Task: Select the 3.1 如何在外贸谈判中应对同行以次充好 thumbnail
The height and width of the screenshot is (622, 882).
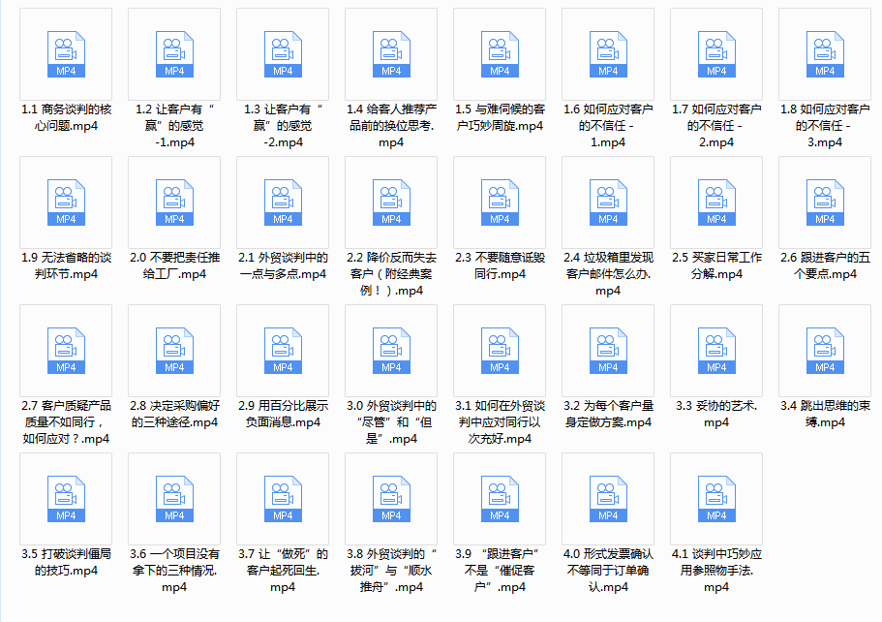Action: [x=500, y=352]
